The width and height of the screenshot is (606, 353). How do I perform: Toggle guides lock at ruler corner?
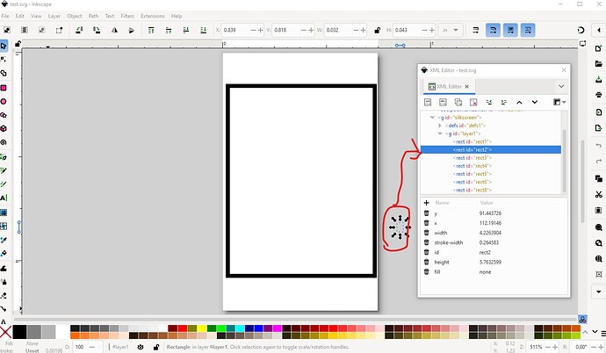coord(18,44)
